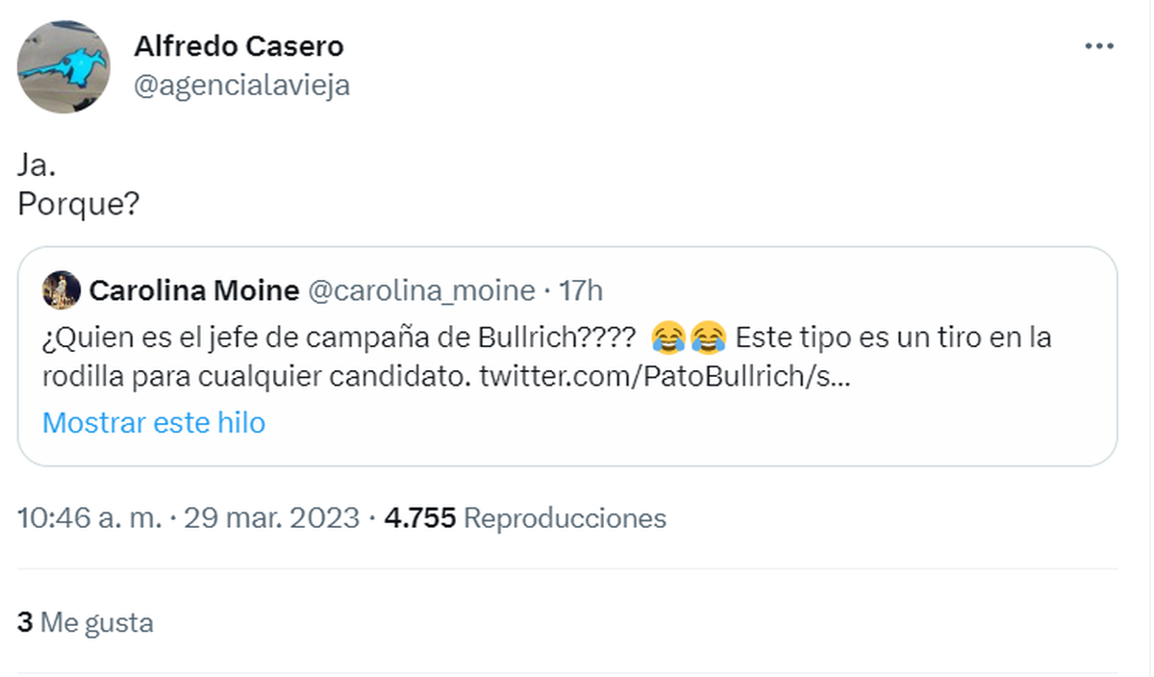Open Carolina Moine's name in quoted tweet
1154x677 pixels.
pos(192,290)
